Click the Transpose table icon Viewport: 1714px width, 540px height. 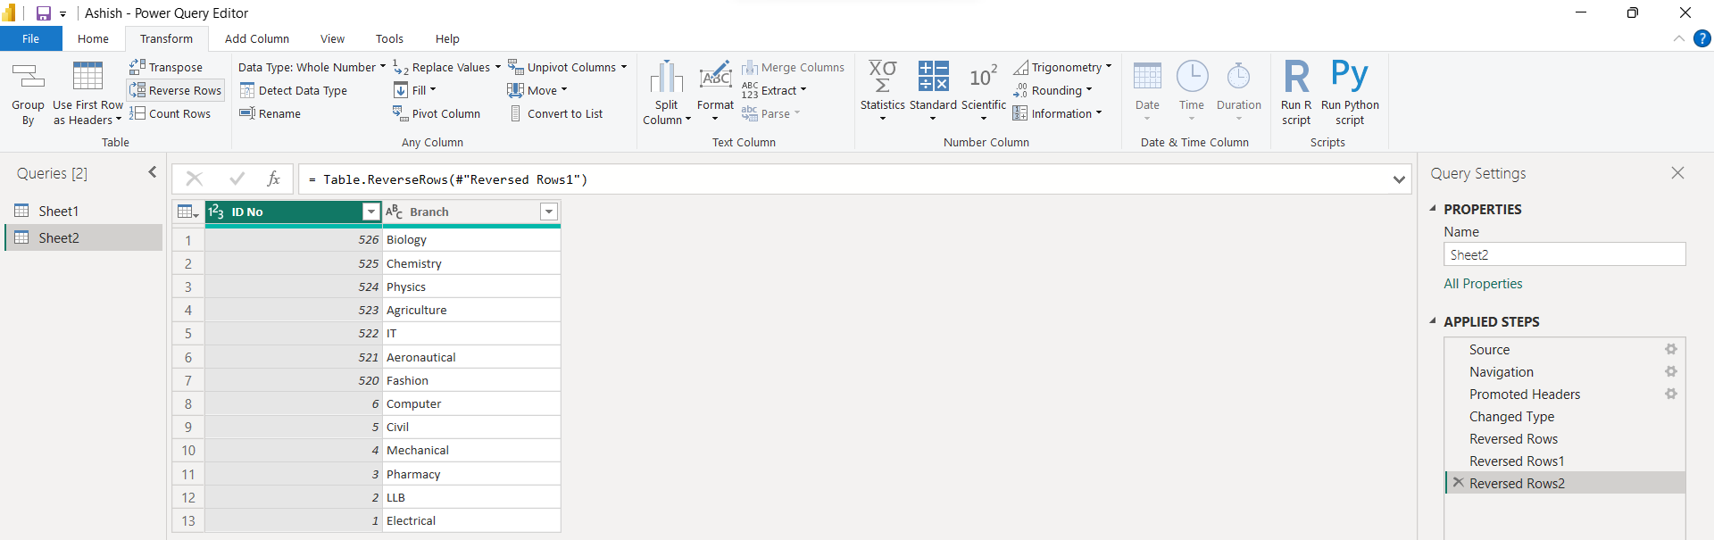click(x=137, y=67)
